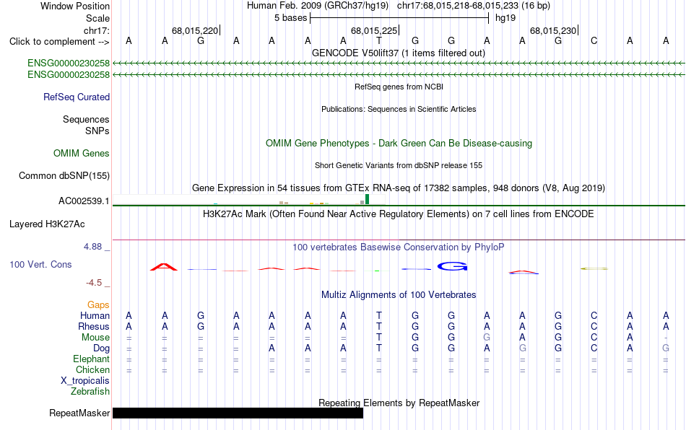The width and height of the screenshot is (686, 430).
Task: Click the AC002539.1 gene label
Action: [84, 201]
